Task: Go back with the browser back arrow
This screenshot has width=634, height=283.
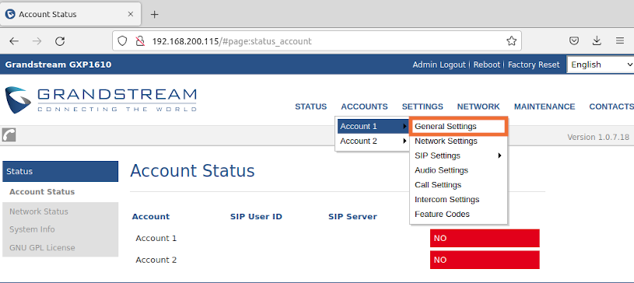Action: coord(14,41)
